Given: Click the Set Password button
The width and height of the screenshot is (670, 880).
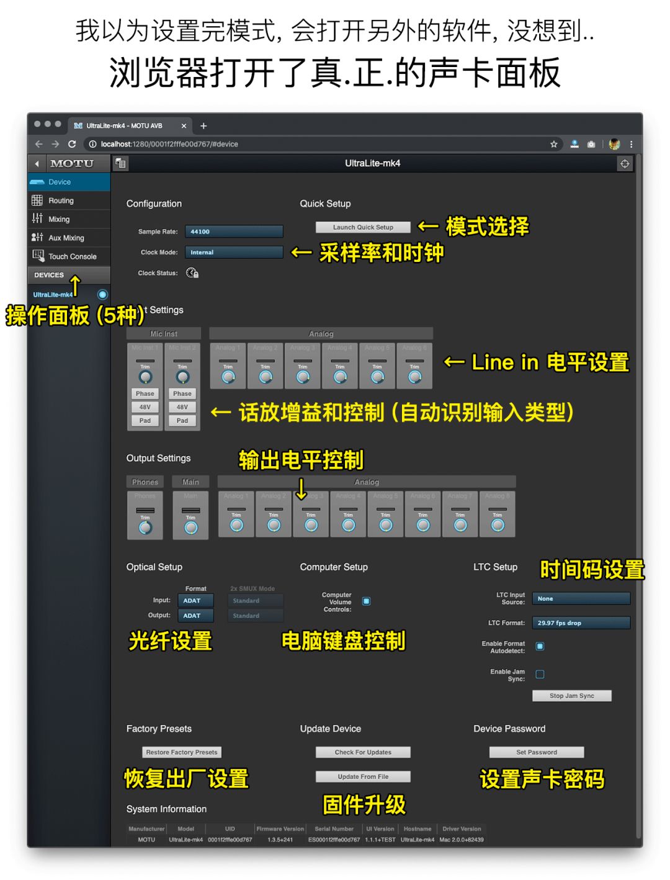Looking at the screenshot, I should 537,752.
